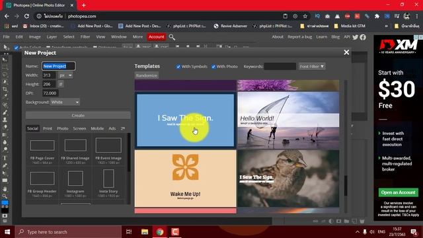Click the red Account button
Image resolution: width=423 pixels, height=238 pixels.
(157, 37)
